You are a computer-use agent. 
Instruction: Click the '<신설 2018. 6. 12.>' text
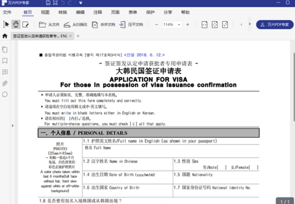pyautogui.click(x=144, y=55)
